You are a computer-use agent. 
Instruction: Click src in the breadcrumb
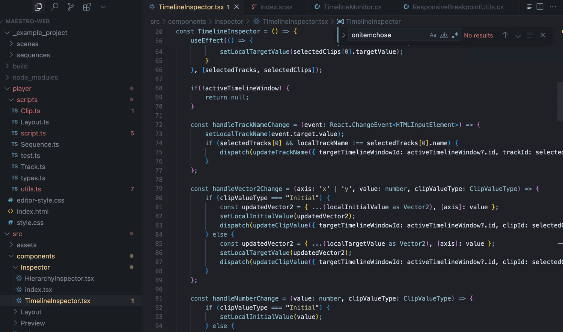coord(155,22)
